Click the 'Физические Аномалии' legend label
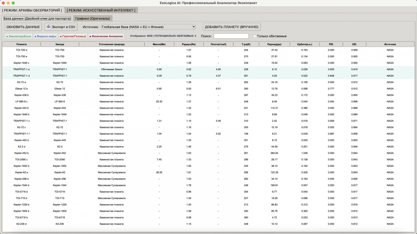Image resolution: width=417 pixels, height=234 pixels. point(106,36)
